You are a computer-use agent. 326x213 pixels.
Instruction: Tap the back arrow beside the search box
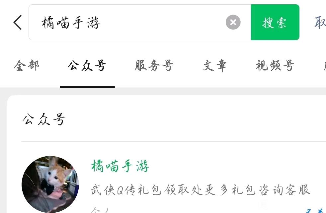pyautogui.click(x=18, y=22)
